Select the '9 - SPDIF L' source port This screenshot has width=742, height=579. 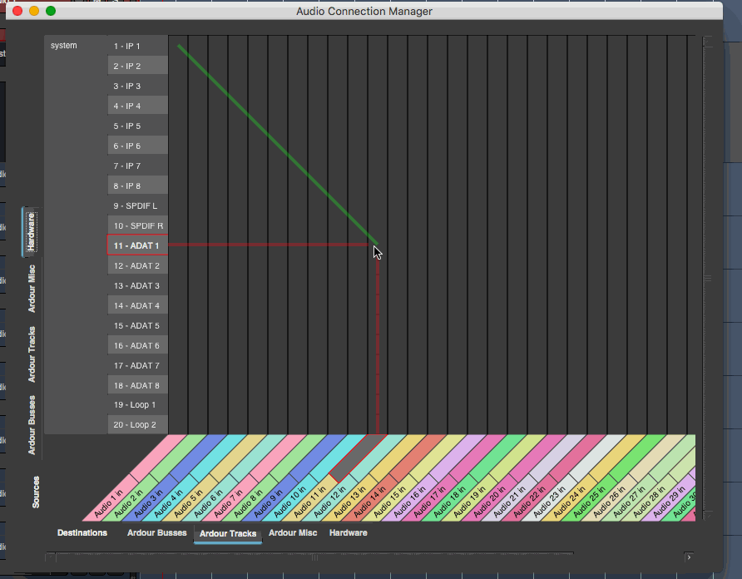[137, 205]
